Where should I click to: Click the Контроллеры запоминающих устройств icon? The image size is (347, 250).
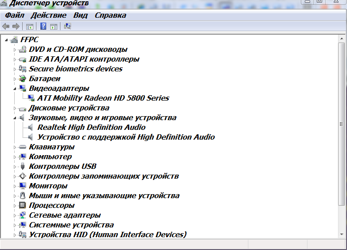(x=23, y=176)
